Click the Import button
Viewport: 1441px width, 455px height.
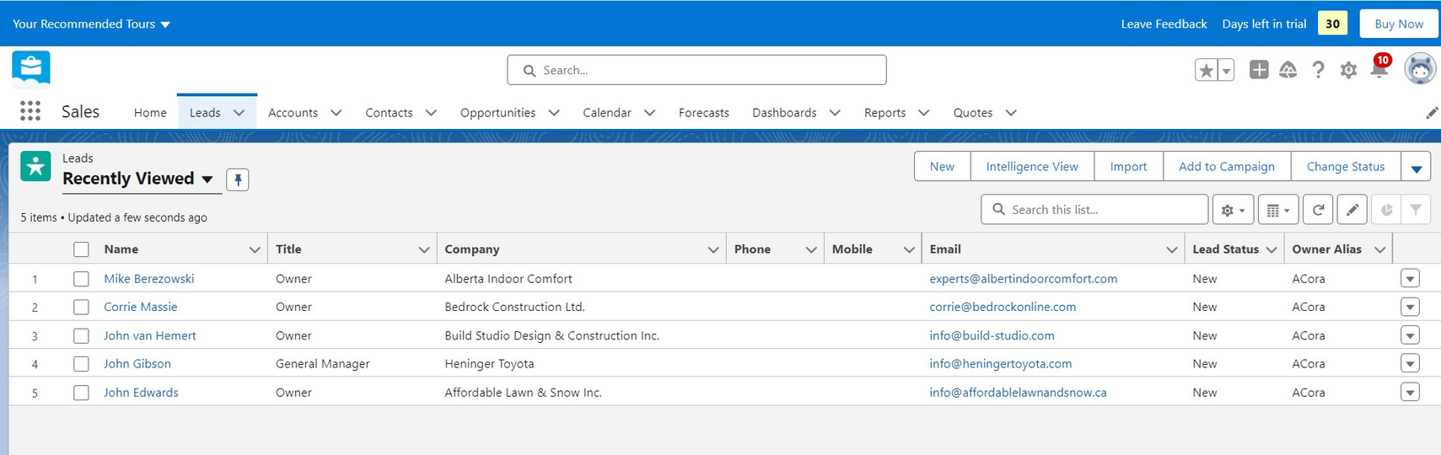coord(1128,167)
